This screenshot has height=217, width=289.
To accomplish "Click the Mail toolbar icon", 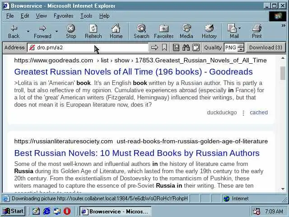I will (233, 32).
